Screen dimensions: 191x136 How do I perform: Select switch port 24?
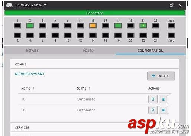tap(156, 35)
